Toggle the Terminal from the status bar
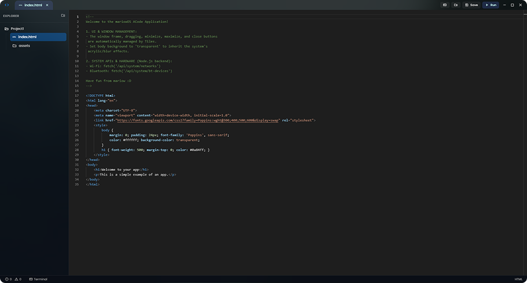 pyautogui.click(x=38, y=279)
